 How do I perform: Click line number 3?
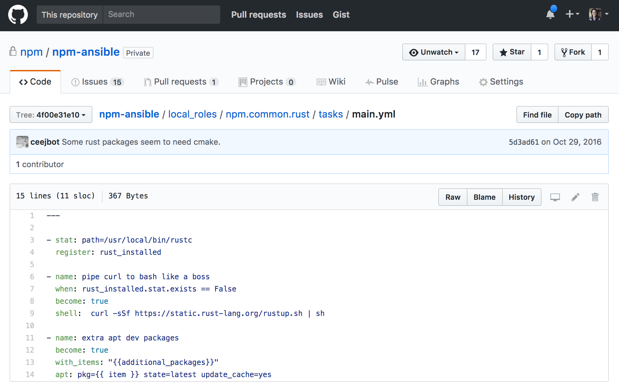click(x=32, y=240)
